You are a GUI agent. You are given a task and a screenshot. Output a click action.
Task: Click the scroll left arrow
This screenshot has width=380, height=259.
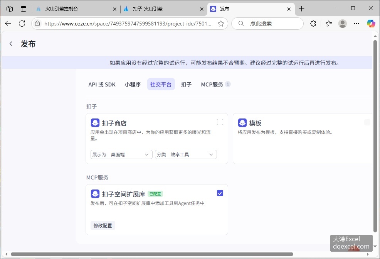[x=6, y=254]
